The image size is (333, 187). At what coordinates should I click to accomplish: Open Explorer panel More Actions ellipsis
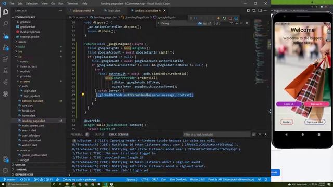coord(60,10)
